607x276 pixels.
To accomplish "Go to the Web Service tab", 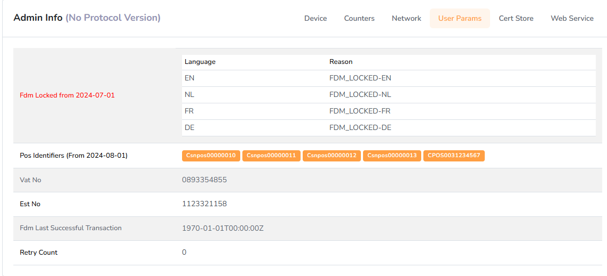I will pos(572,18).
